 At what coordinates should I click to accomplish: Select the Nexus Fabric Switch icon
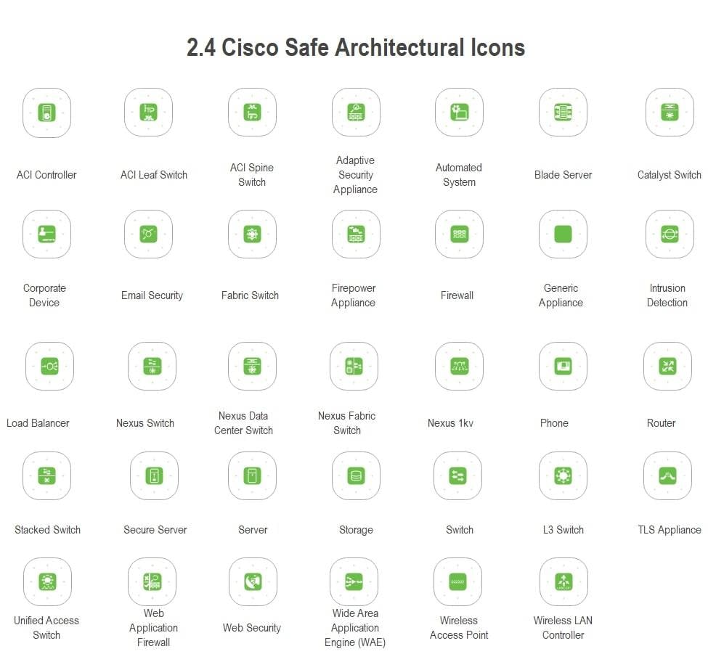(x=354, y=366)
